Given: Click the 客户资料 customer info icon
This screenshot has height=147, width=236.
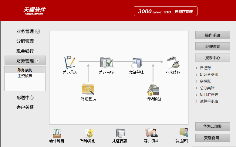Looking at the screenshot, I should pos(151,133).
